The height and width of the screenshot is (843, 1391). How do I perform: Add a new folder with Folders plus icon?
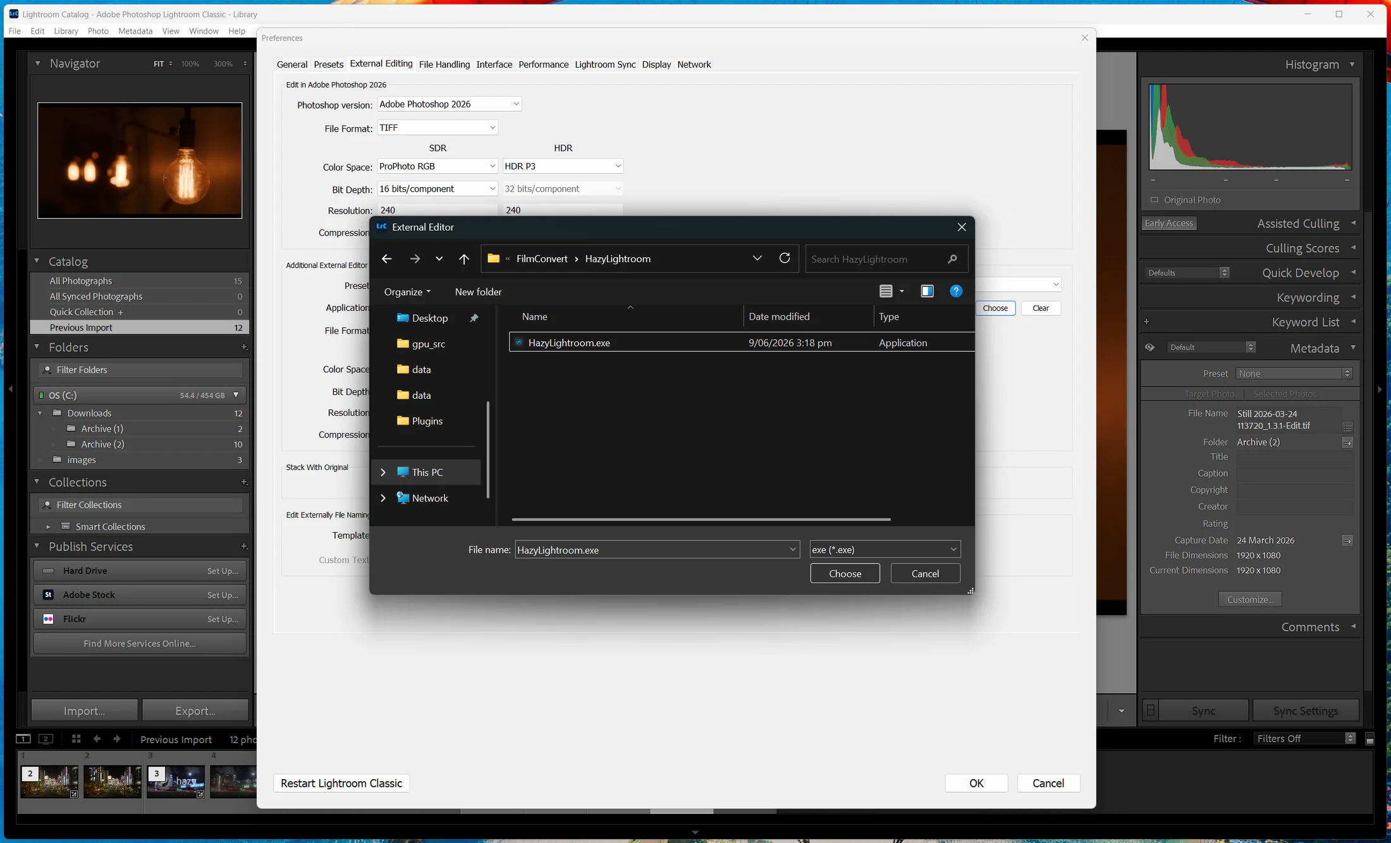tap(244, 347)
